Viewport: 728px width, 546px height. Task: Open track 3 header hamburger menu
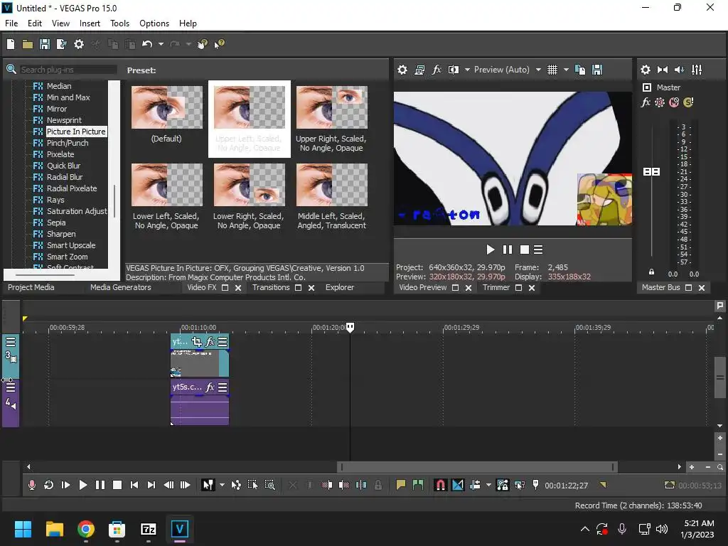pyautogui.click(x=10, y=342)
